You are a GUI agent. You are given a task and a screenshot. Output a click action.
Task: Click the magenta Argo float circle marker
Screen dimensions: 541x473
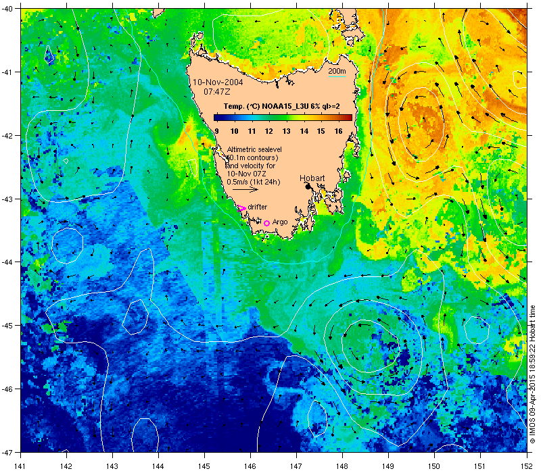pos(266,224)
